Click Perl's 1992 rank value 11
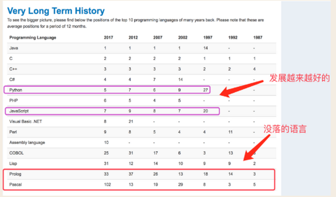 tap(231, 132)
